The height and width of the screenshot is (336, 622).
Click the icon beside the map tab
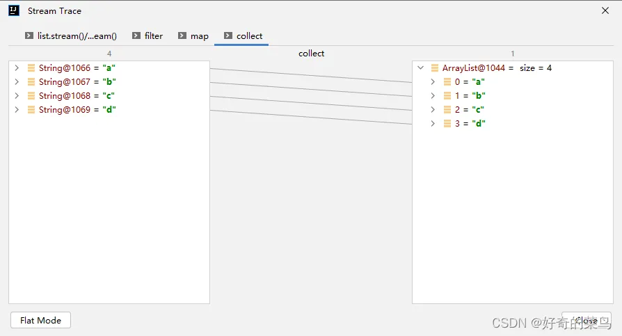[182, 35]
